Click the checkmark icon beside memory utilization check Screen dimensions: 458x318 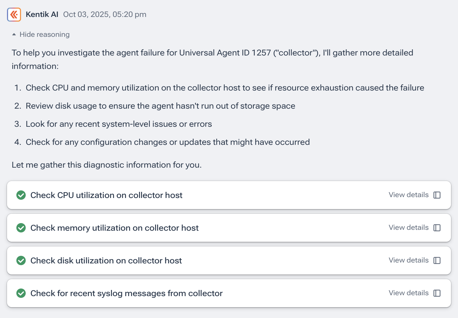(21, 228)
